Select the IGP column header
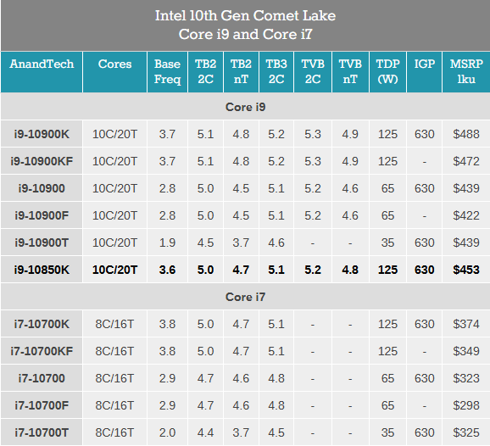Image resolution: width=490 pixels, height=446 pixels. tap(424, 72)
